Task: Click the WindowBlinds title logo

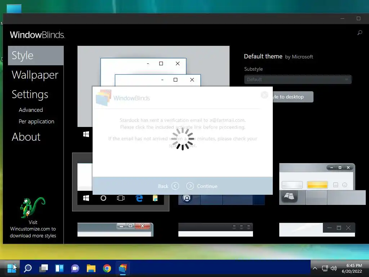Action: tap(37, 35)
